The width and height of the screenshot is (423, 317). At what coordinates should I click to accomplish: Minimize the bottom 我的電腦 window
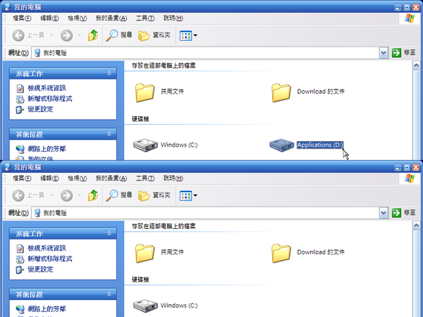[398, 168]
